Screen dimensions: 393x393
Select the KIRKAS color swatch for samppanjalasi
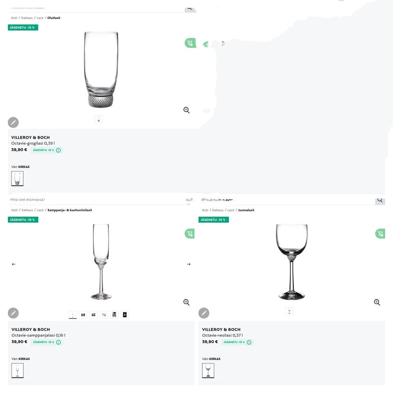point(17,370)
